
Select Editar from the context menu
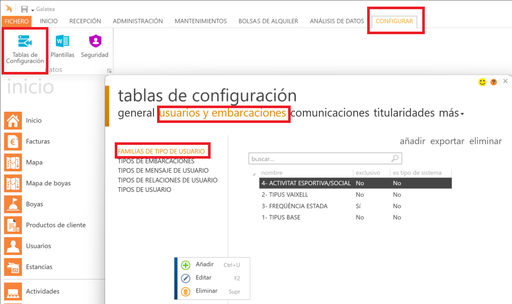tap(203, 278)
